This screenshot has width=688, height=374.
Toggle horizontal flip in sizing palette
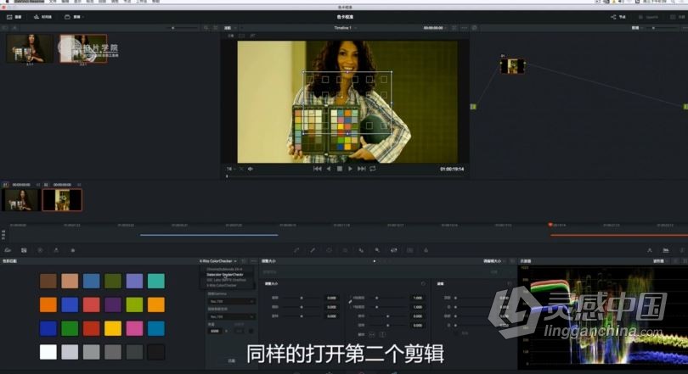372,334
